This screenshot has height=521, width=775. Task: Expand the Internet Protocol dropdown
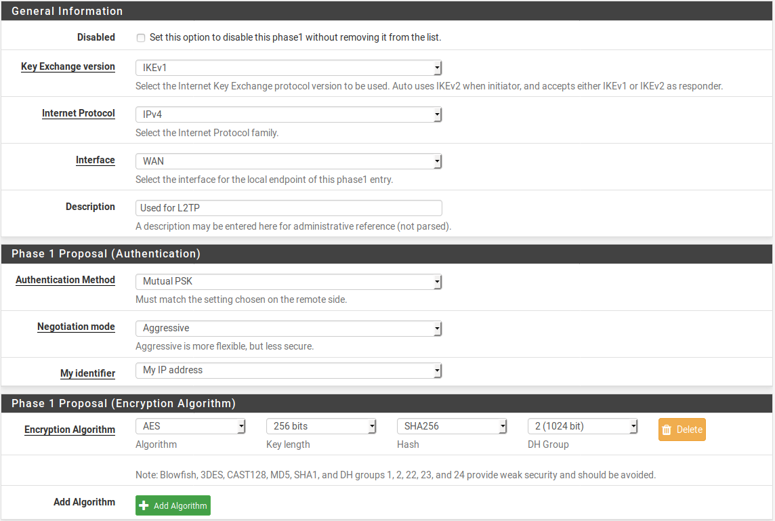[x=289, y=114]
